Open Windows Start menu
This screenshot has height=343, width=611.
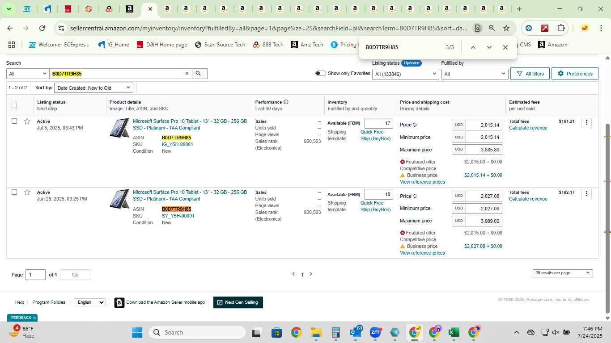137,332
